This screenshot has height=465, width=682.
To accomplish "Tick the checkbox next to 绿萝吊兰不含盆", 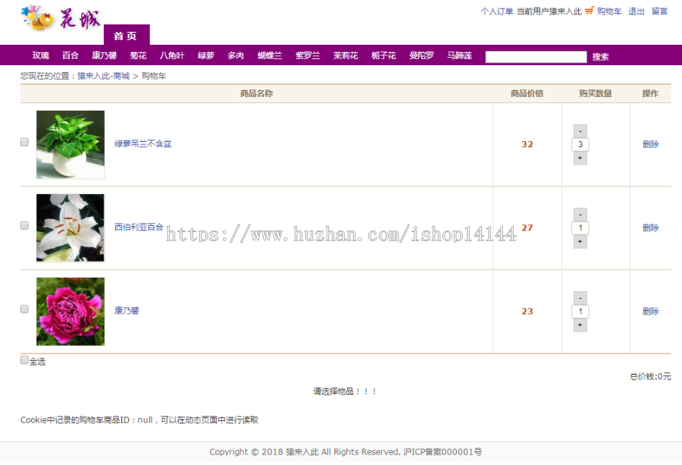I will coord(23,143).
